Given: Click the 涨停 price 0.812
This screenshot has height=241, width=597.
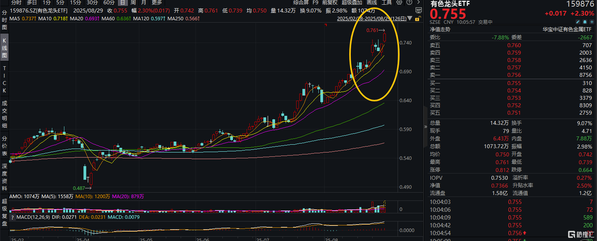Looking at the screenshot, I should tap(502, 170).
